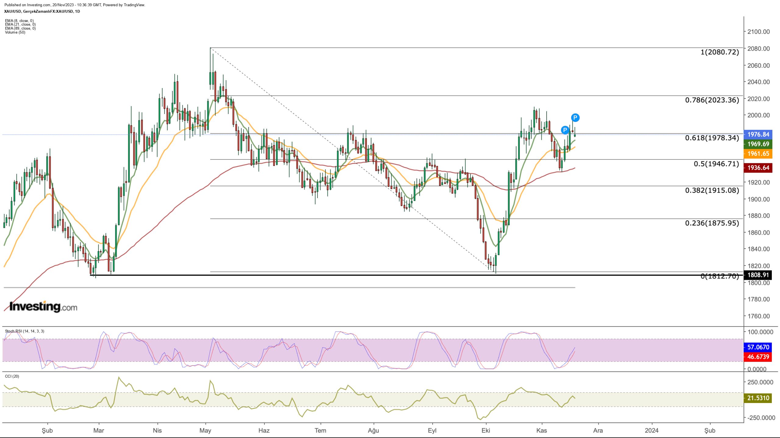
Task: Click the Fibonacci 1(2080.72) level label
Action: click(720, 52)
